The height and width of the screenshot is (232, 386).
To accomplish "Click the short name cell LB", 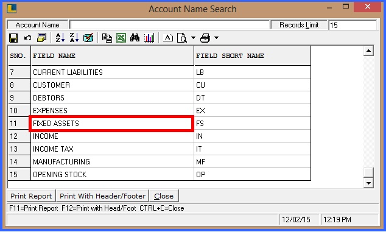I will tap(252, 72).
